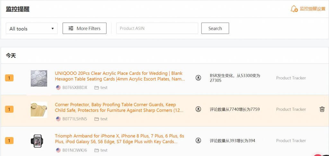Click the US flag beside B01NCIWKJ6
Viewport: 329px width, 156px height.
[58, 150]
